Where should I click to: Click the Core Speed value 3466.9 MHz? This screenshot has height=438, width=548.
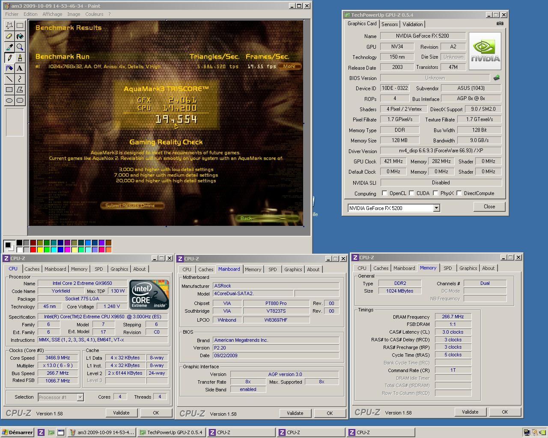pos(58,358)
